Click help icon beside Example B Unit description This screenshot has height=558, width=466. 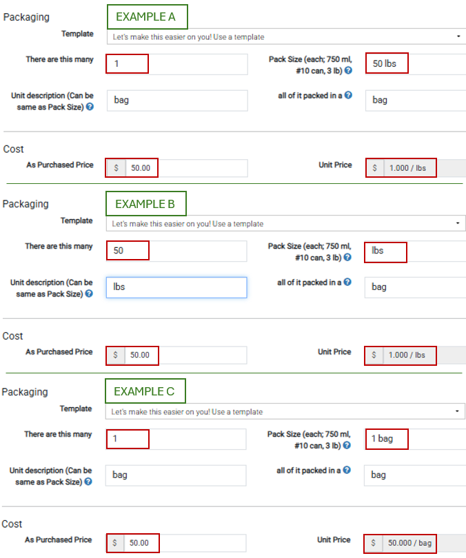tap(90, 294)
